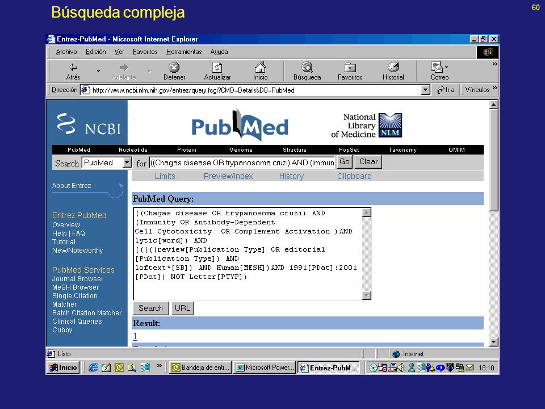Switch to Microsoft PowerPoint taskbar window
The height and width of the screenshot is (409, 545).
(x=265, y=368)
